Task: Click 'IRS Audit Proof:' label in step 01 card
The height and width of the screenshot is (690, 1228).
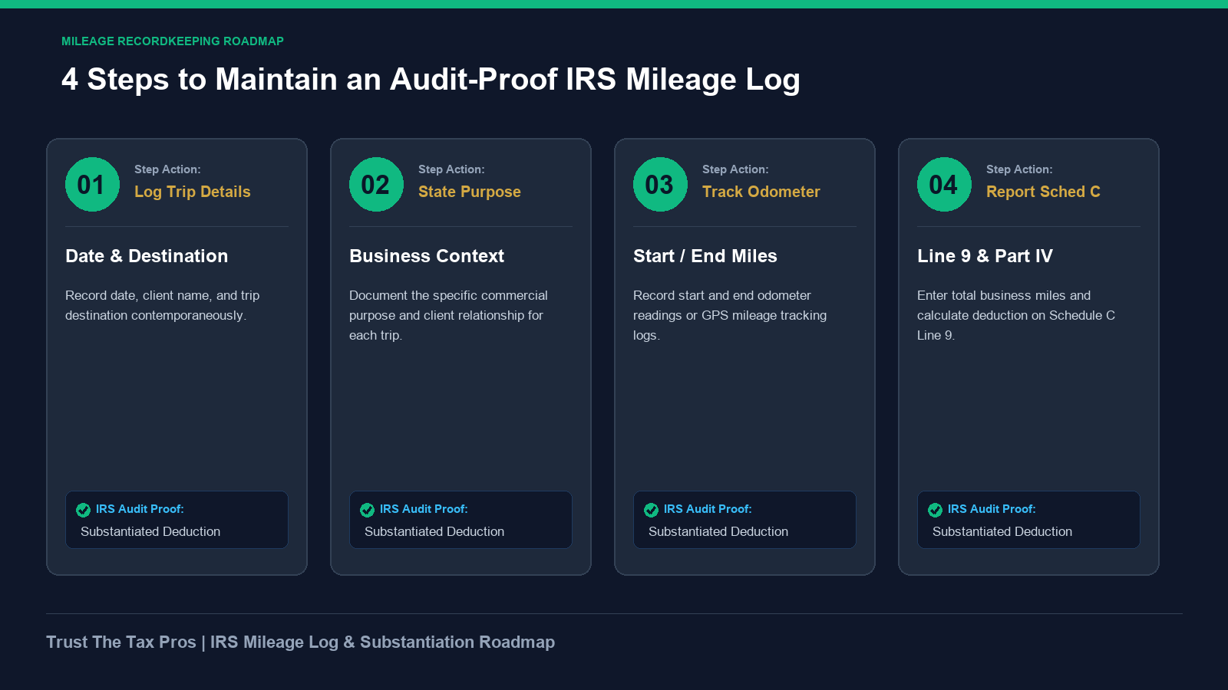Action: [140, 509]
